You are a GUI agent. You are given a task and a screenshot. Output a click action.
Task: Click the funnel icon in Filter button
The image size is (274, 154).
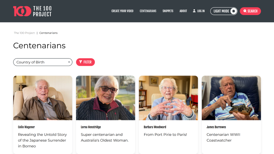point(80,62)
